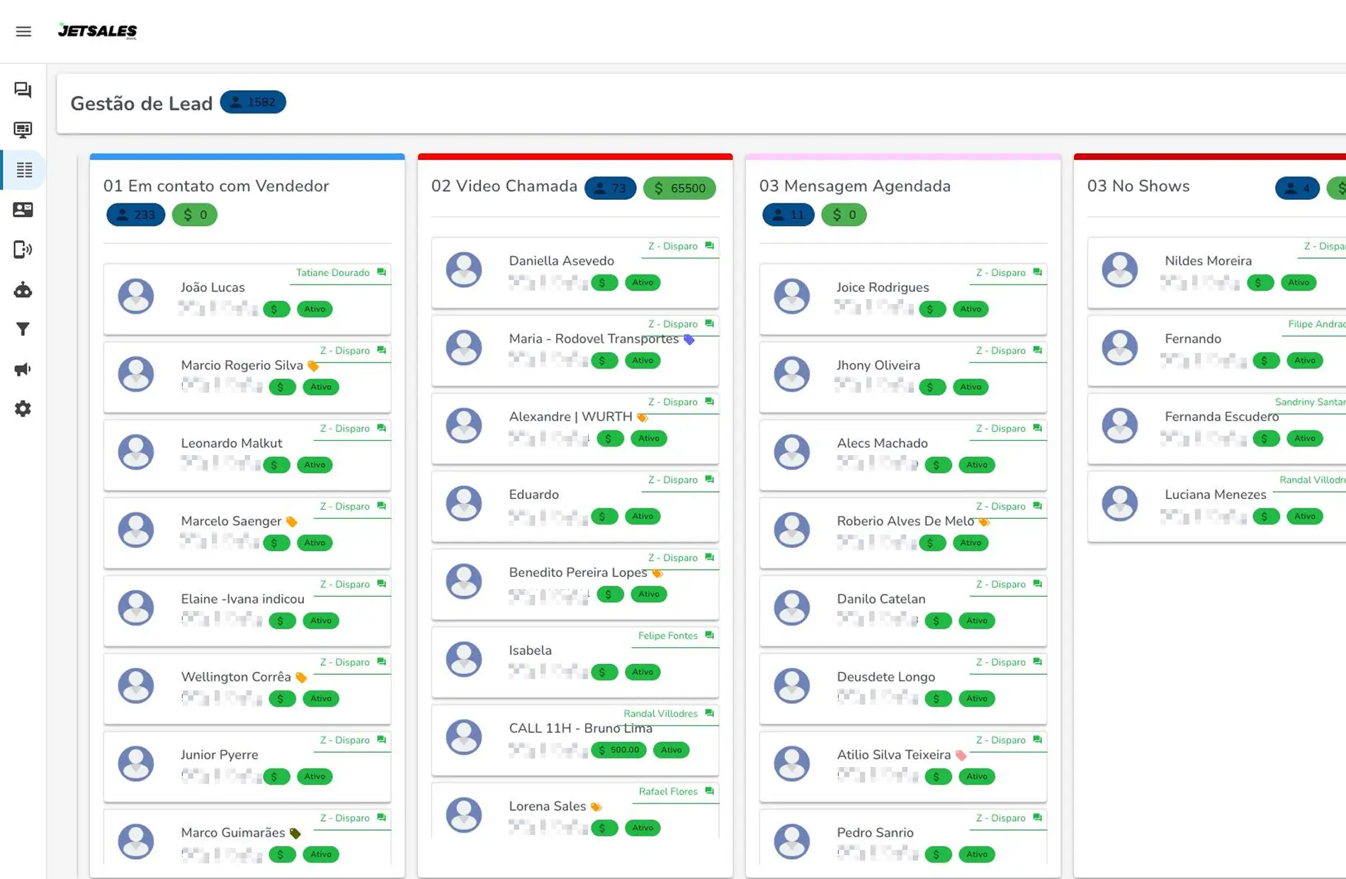Select the kanban board sidebar icon
This screenshot has width=1346, height=879.
pos(24,170)
